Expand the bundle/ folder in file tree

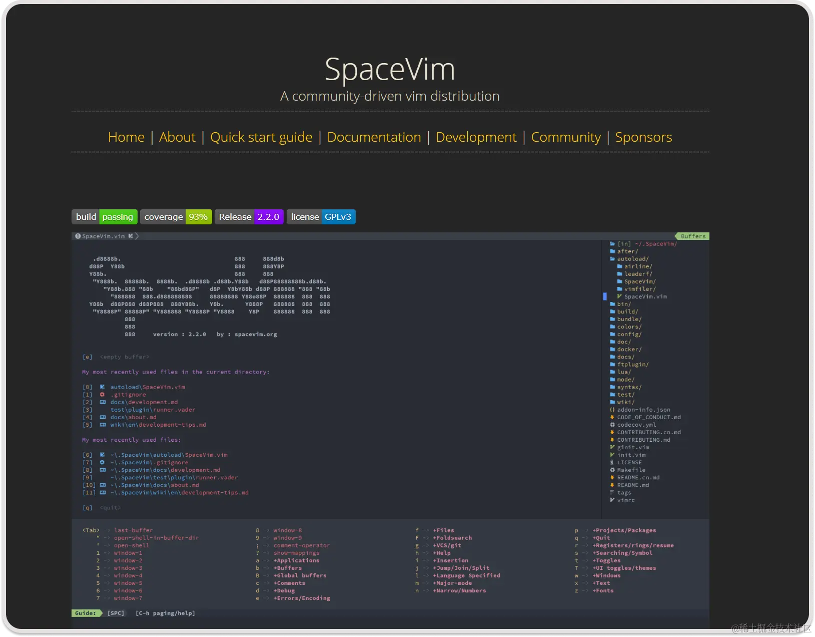pyautogui.click(x=625, y=319)
